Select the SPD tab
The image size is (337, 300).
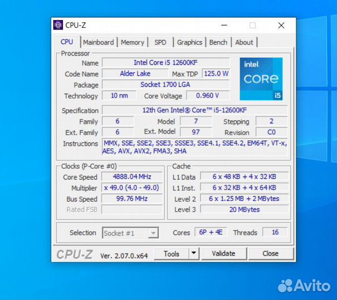point(160,42)
